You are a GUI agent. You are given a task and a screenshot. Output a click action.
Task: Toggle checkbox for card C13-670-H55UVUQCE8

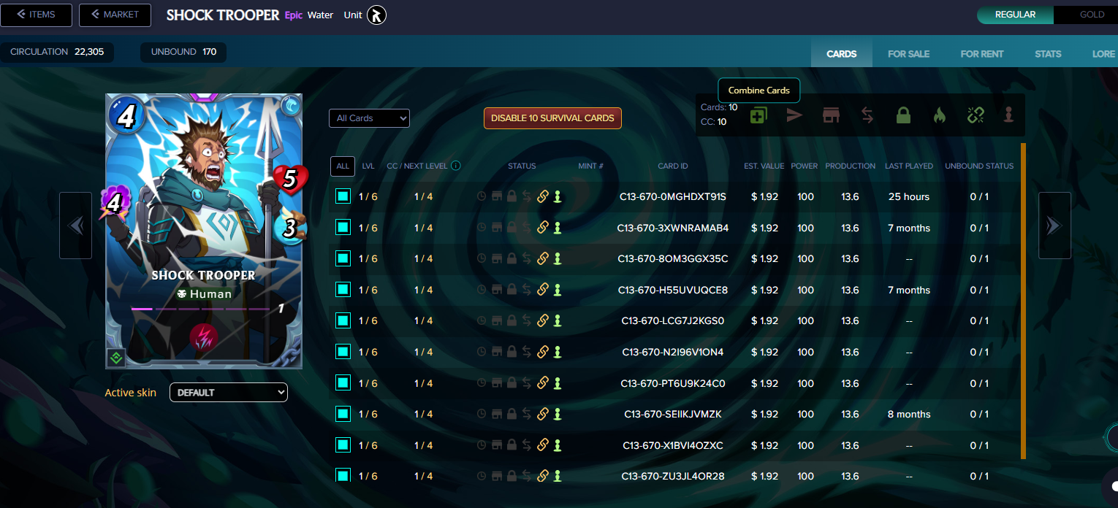pyautogui.click(x=343, y=290)
